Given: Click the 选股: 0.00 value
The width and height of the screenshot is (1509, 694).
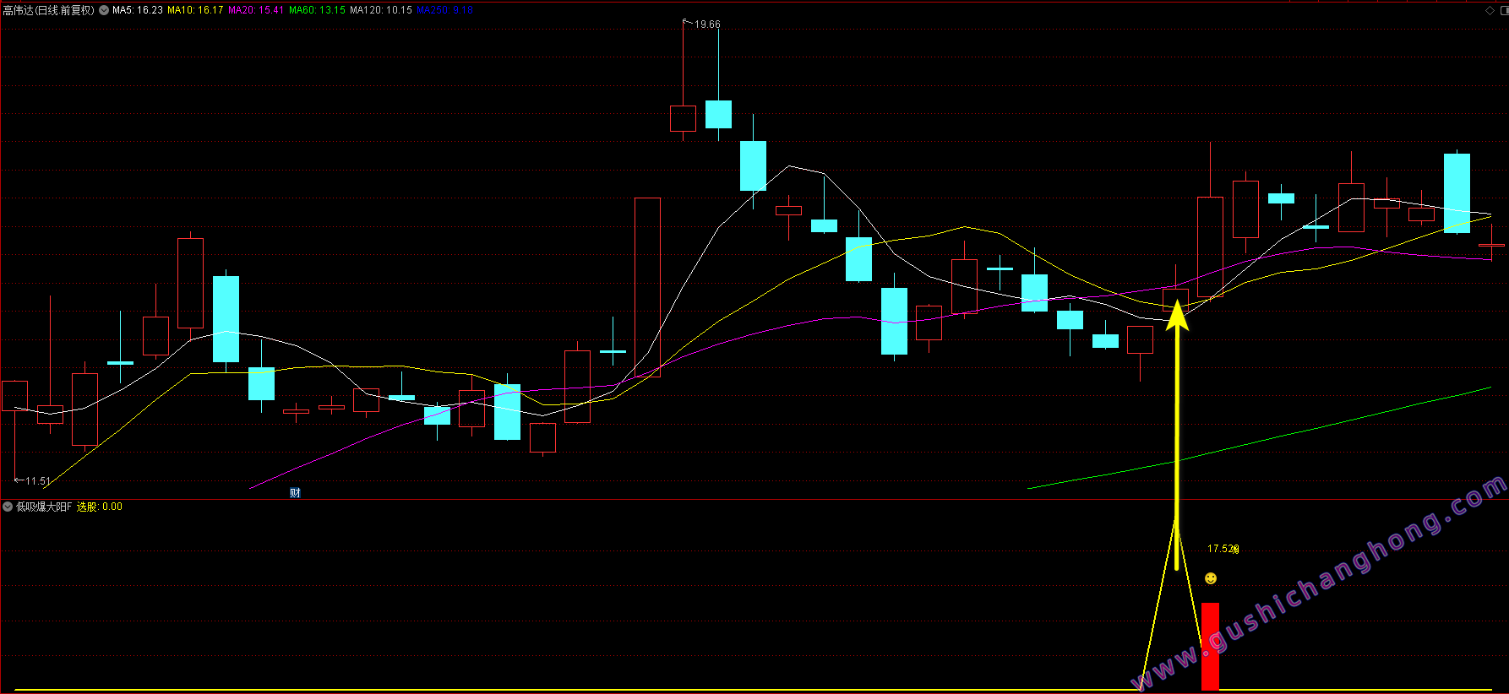Looking at the screenshot, I should [x=100, y=507].
